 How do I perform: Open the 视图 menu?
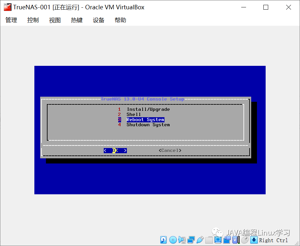click(x=55, y=20)
